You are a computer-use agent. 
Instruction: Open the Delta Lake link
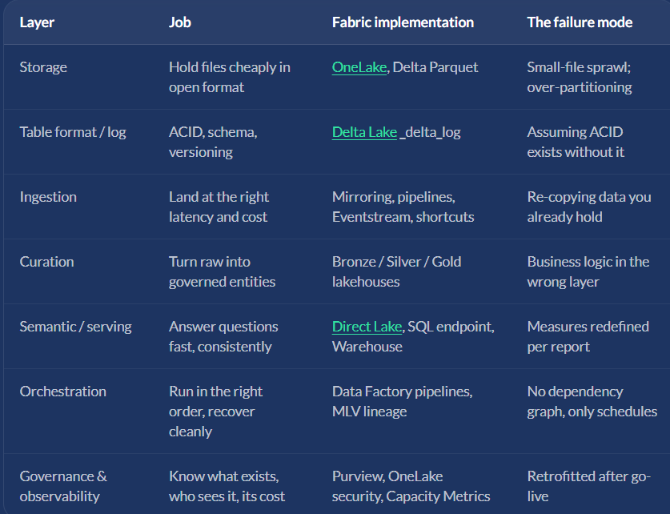(x=364, y=132)
